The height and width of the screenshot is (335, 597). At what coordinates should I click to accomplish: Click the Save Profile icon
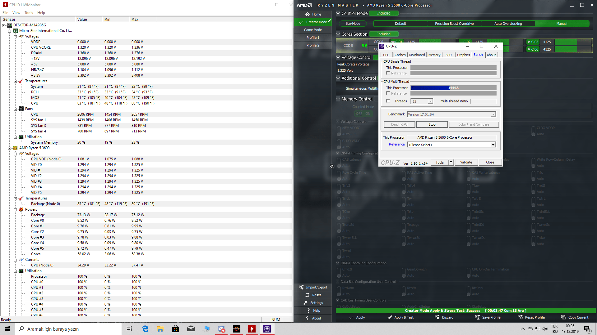pos(477,317)
